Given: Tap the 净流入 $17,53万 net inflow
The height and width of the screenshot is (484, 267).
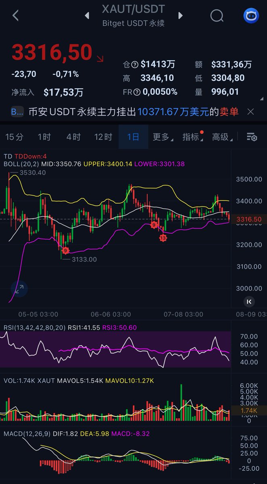Looking at the screenshot, I should click(47, 92).
